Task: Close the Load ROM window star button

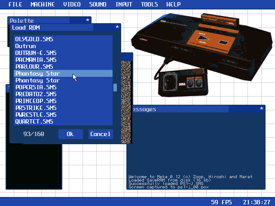Action: tap(117, 27)
